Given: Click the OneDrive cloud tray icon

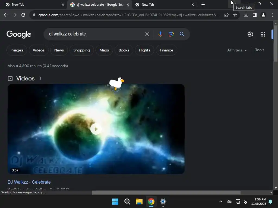Looking at the screenshot, I should point(229,201).
